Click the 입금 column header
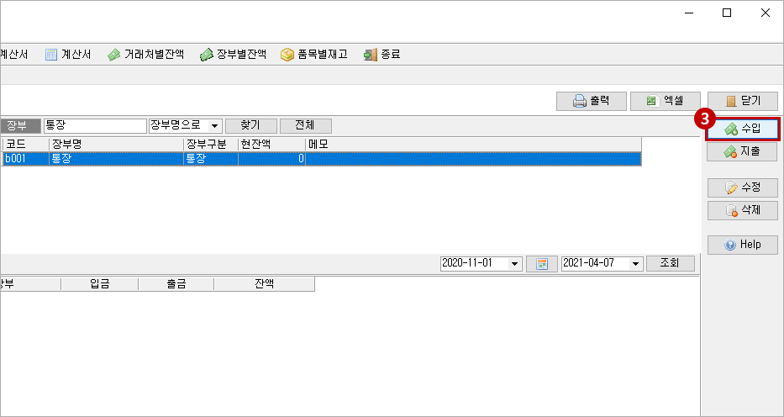Viewport: 784px width, 417px height. click(99, 284)
